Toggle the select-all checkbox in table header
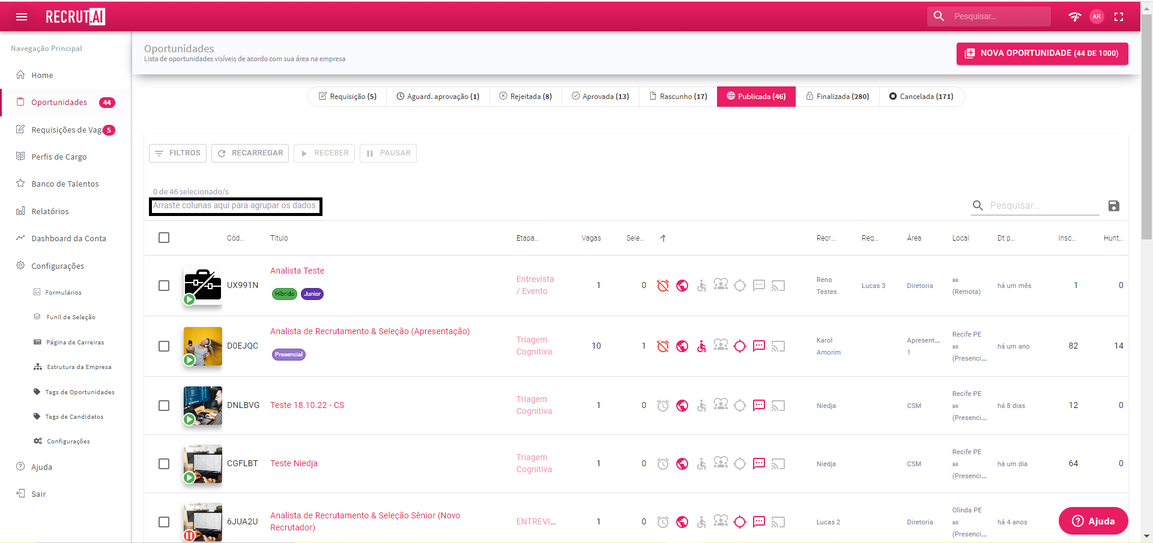This screenshot has width=1153, height=543. coord(164,238)
